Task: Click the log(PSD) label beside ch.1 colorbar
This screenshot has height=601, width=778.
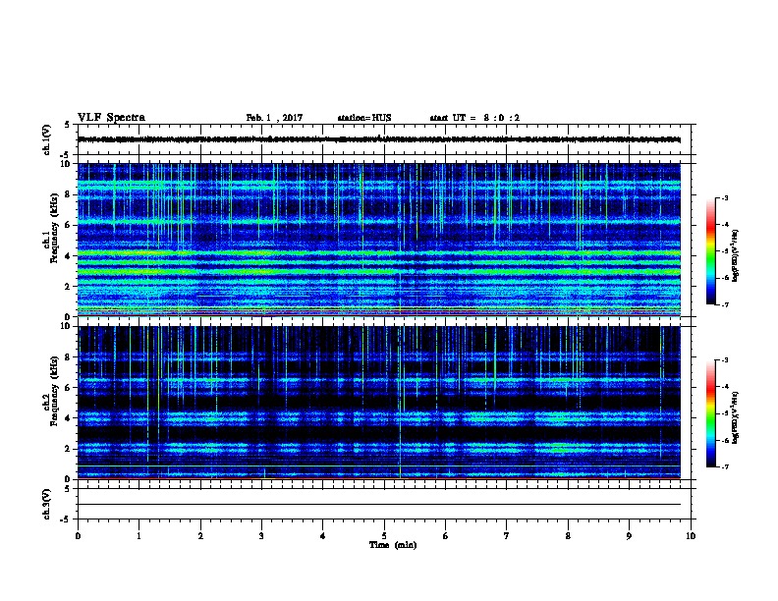Action: [736, 256]
